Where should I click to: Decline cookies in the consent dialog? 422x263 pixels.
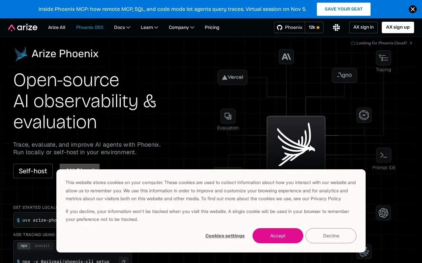(331, 236)
